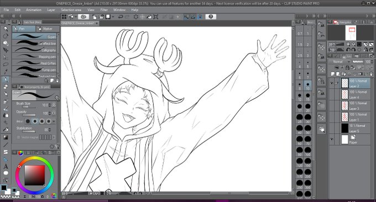Click the Fill icon in command bar
The image size is (376, 202).
(x=149, y=17)
